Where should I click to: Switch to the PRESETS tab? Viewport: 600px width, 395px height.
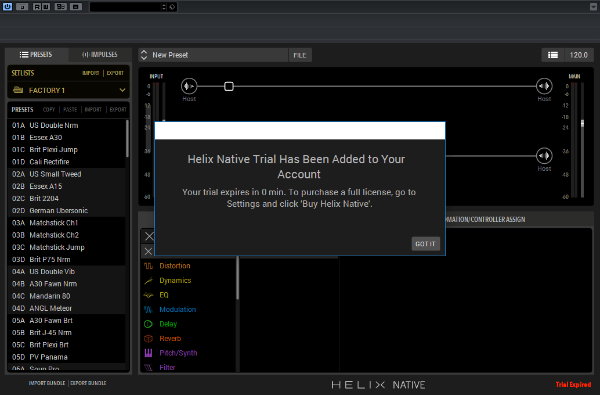(x=36, y=55)
